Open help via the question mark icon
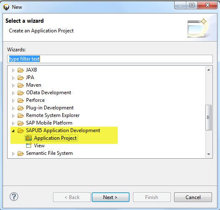 pyautogui.click(x=14, y=197)
